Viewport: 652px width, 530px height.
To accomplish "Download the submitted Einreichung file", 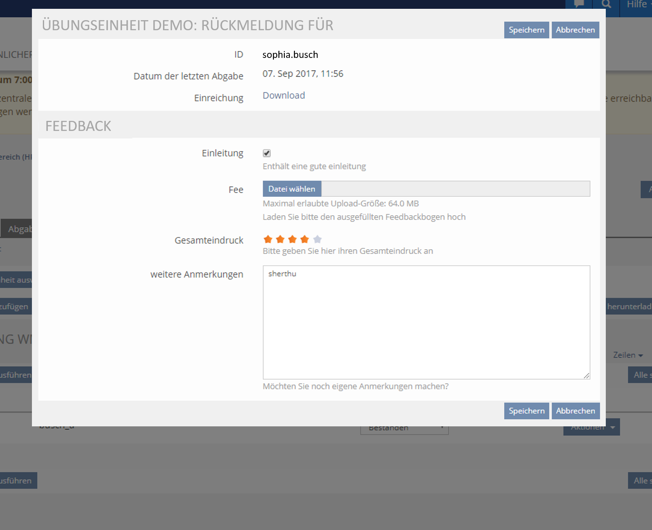I will (284, 95).
